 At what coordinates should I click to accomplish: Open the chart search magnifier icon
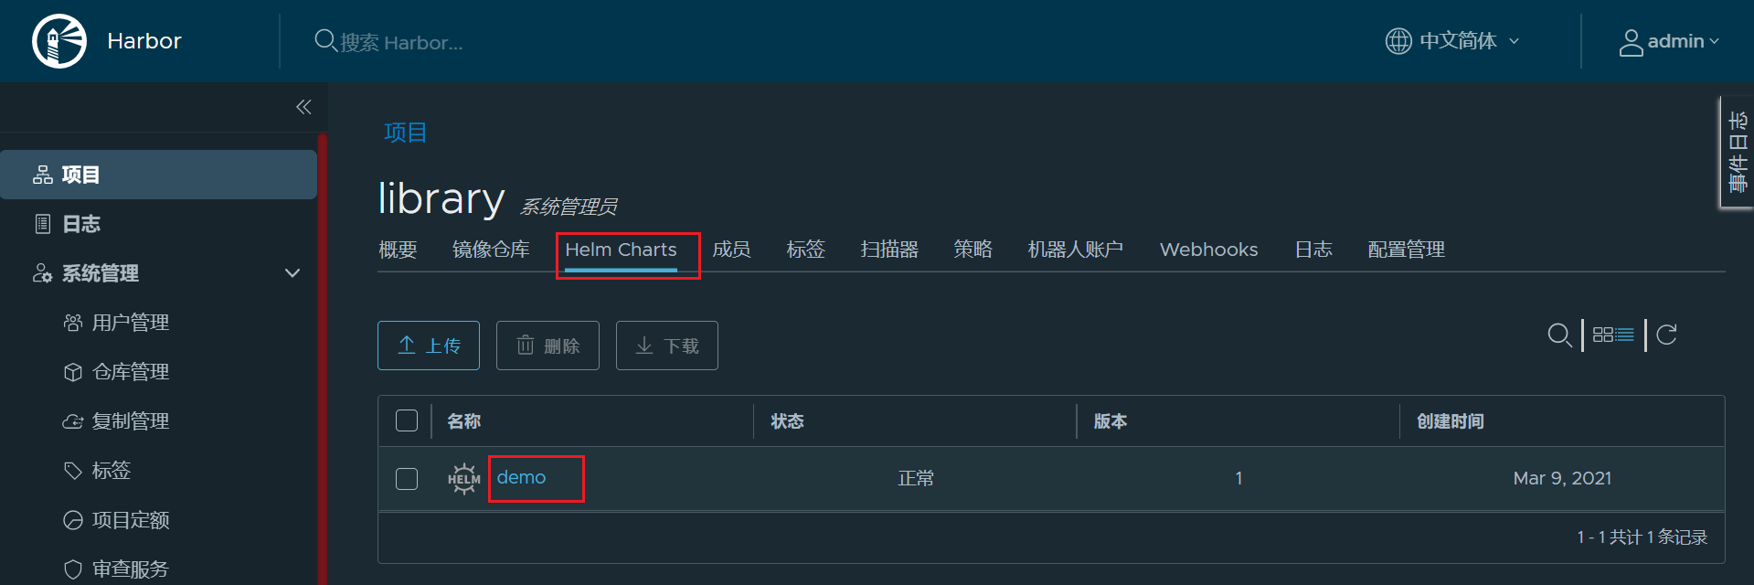(x=1559, y=335)
